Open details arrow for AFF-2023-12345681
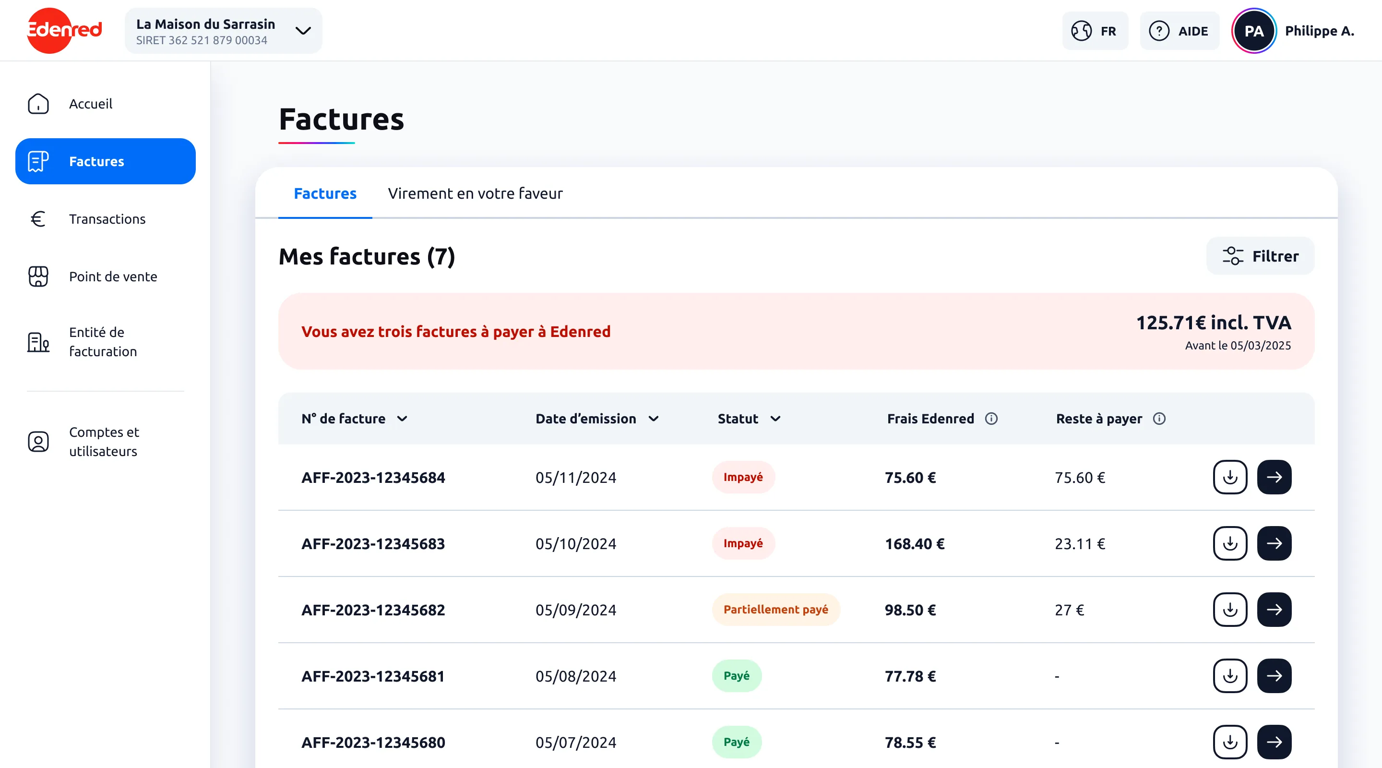 coord(1274,676)
